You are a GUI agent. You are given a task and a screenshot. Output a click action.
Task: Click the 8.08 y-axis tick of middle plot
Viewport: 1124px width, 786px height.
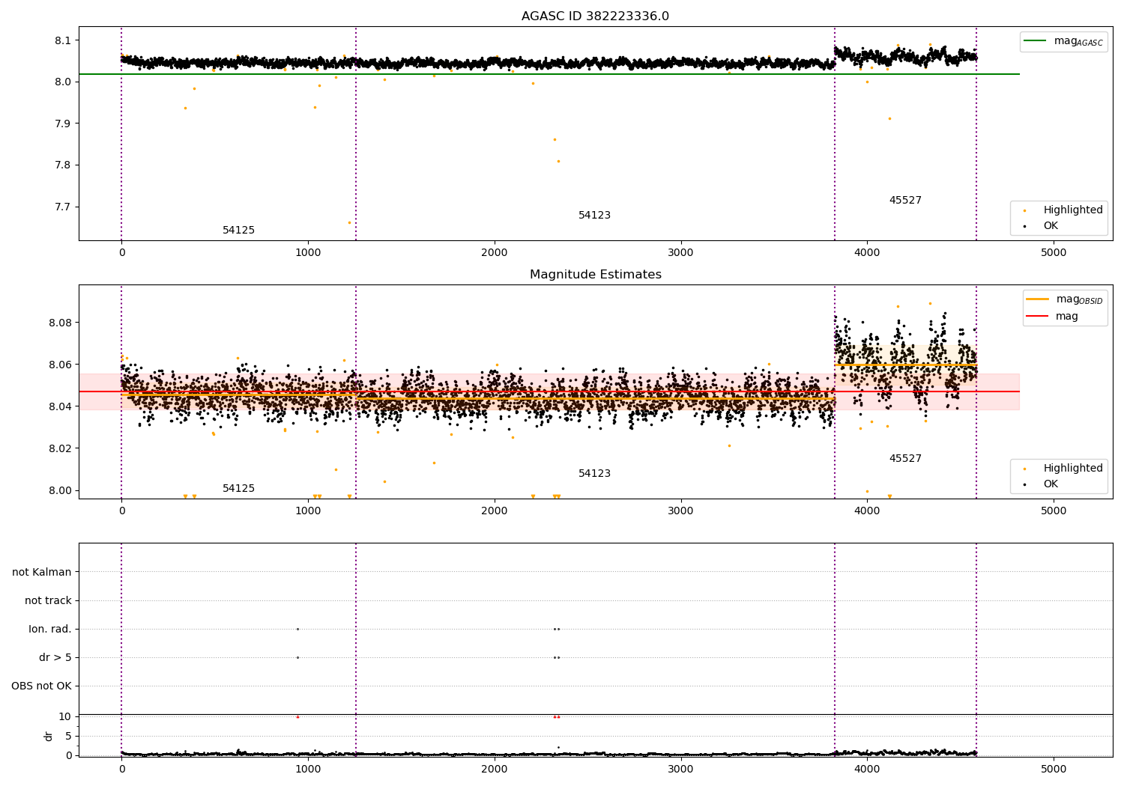click(59, 323)
